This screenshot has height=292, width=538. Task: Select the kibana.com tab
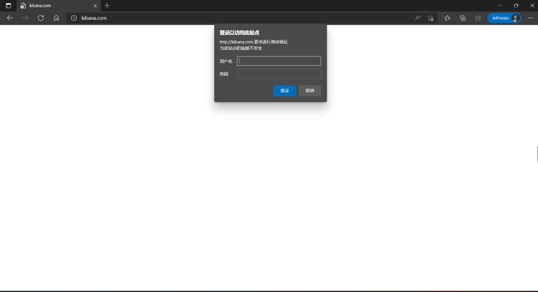[58, 6]
